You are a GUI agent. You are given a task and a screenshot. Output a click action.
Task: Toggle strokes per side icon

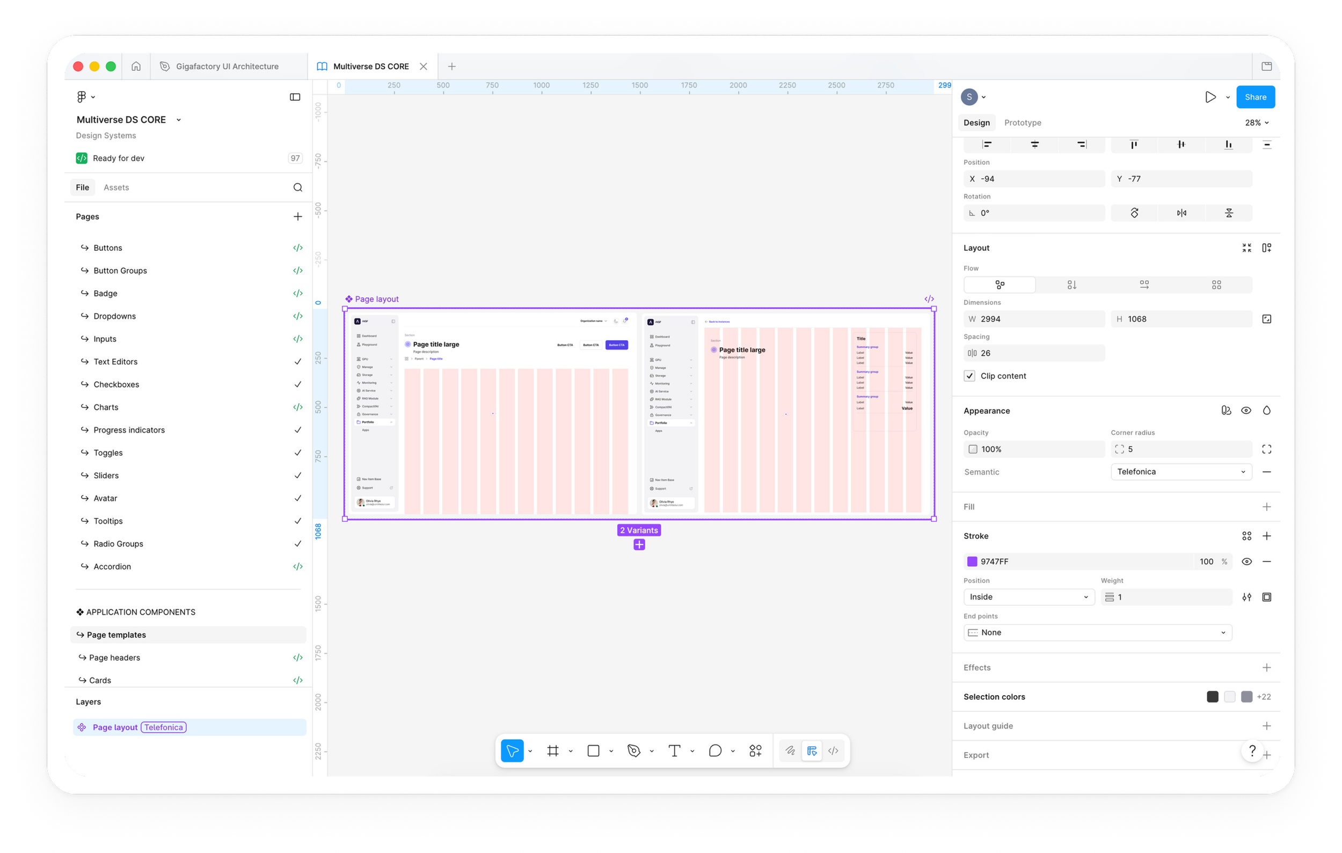[1267, 597]
